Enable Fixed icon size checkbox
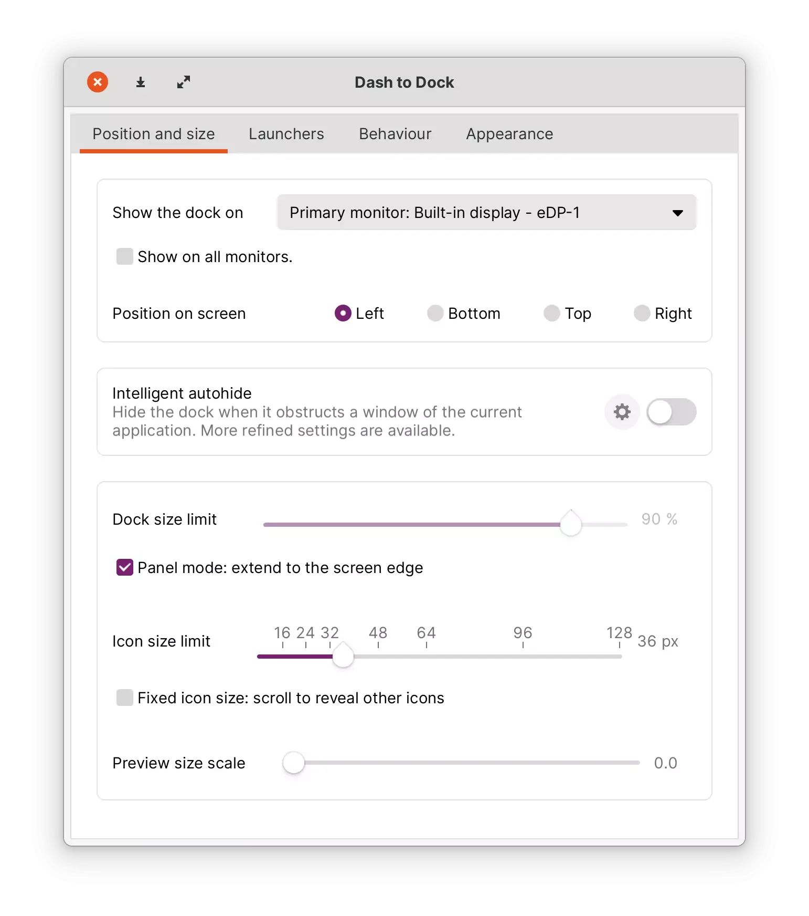 pos(124,698)
